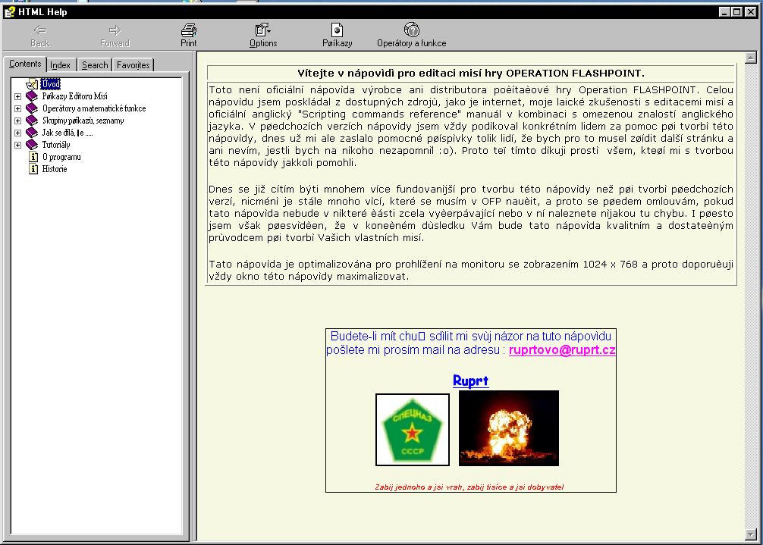Click the scrollbar down arrow

pyautogui.click(x=751, y=534)
